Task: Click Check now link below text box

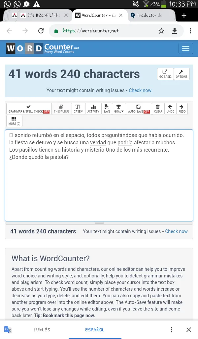Action: 176,231
